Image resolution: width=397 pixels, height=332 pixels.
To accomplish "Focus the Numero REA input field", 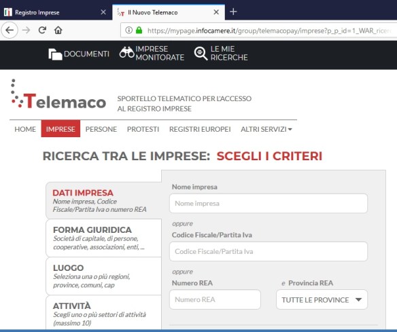I will pyautogui.click(x=215, y=299).
